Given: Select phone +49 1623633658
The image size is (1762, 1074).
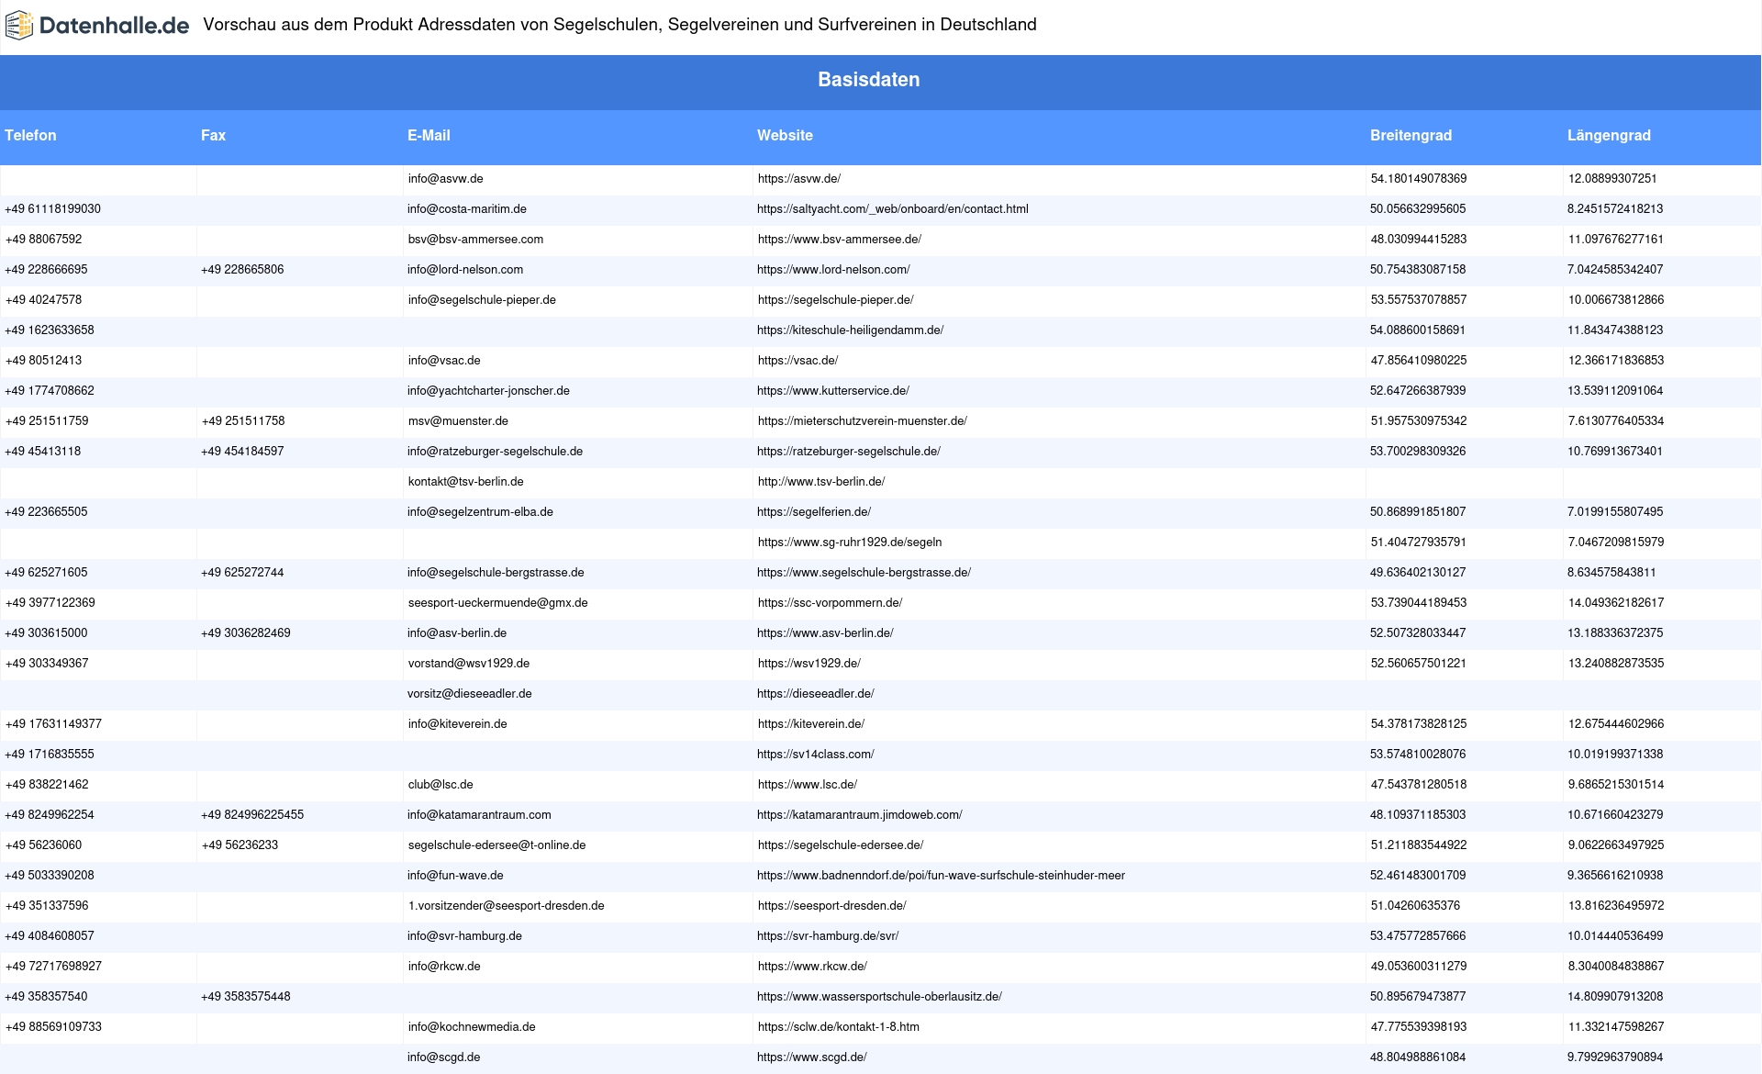Looking at the screenshot, I should coord(50,330).
